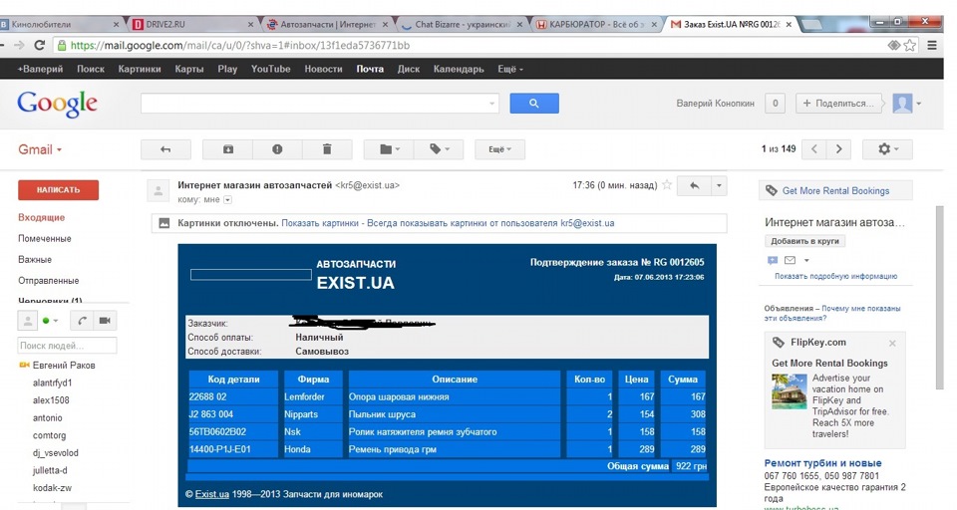Image resolution: width=957 pixels, height=510 pixels.
Task: Delete the email using the trash icon
Action: coord(327,149)
